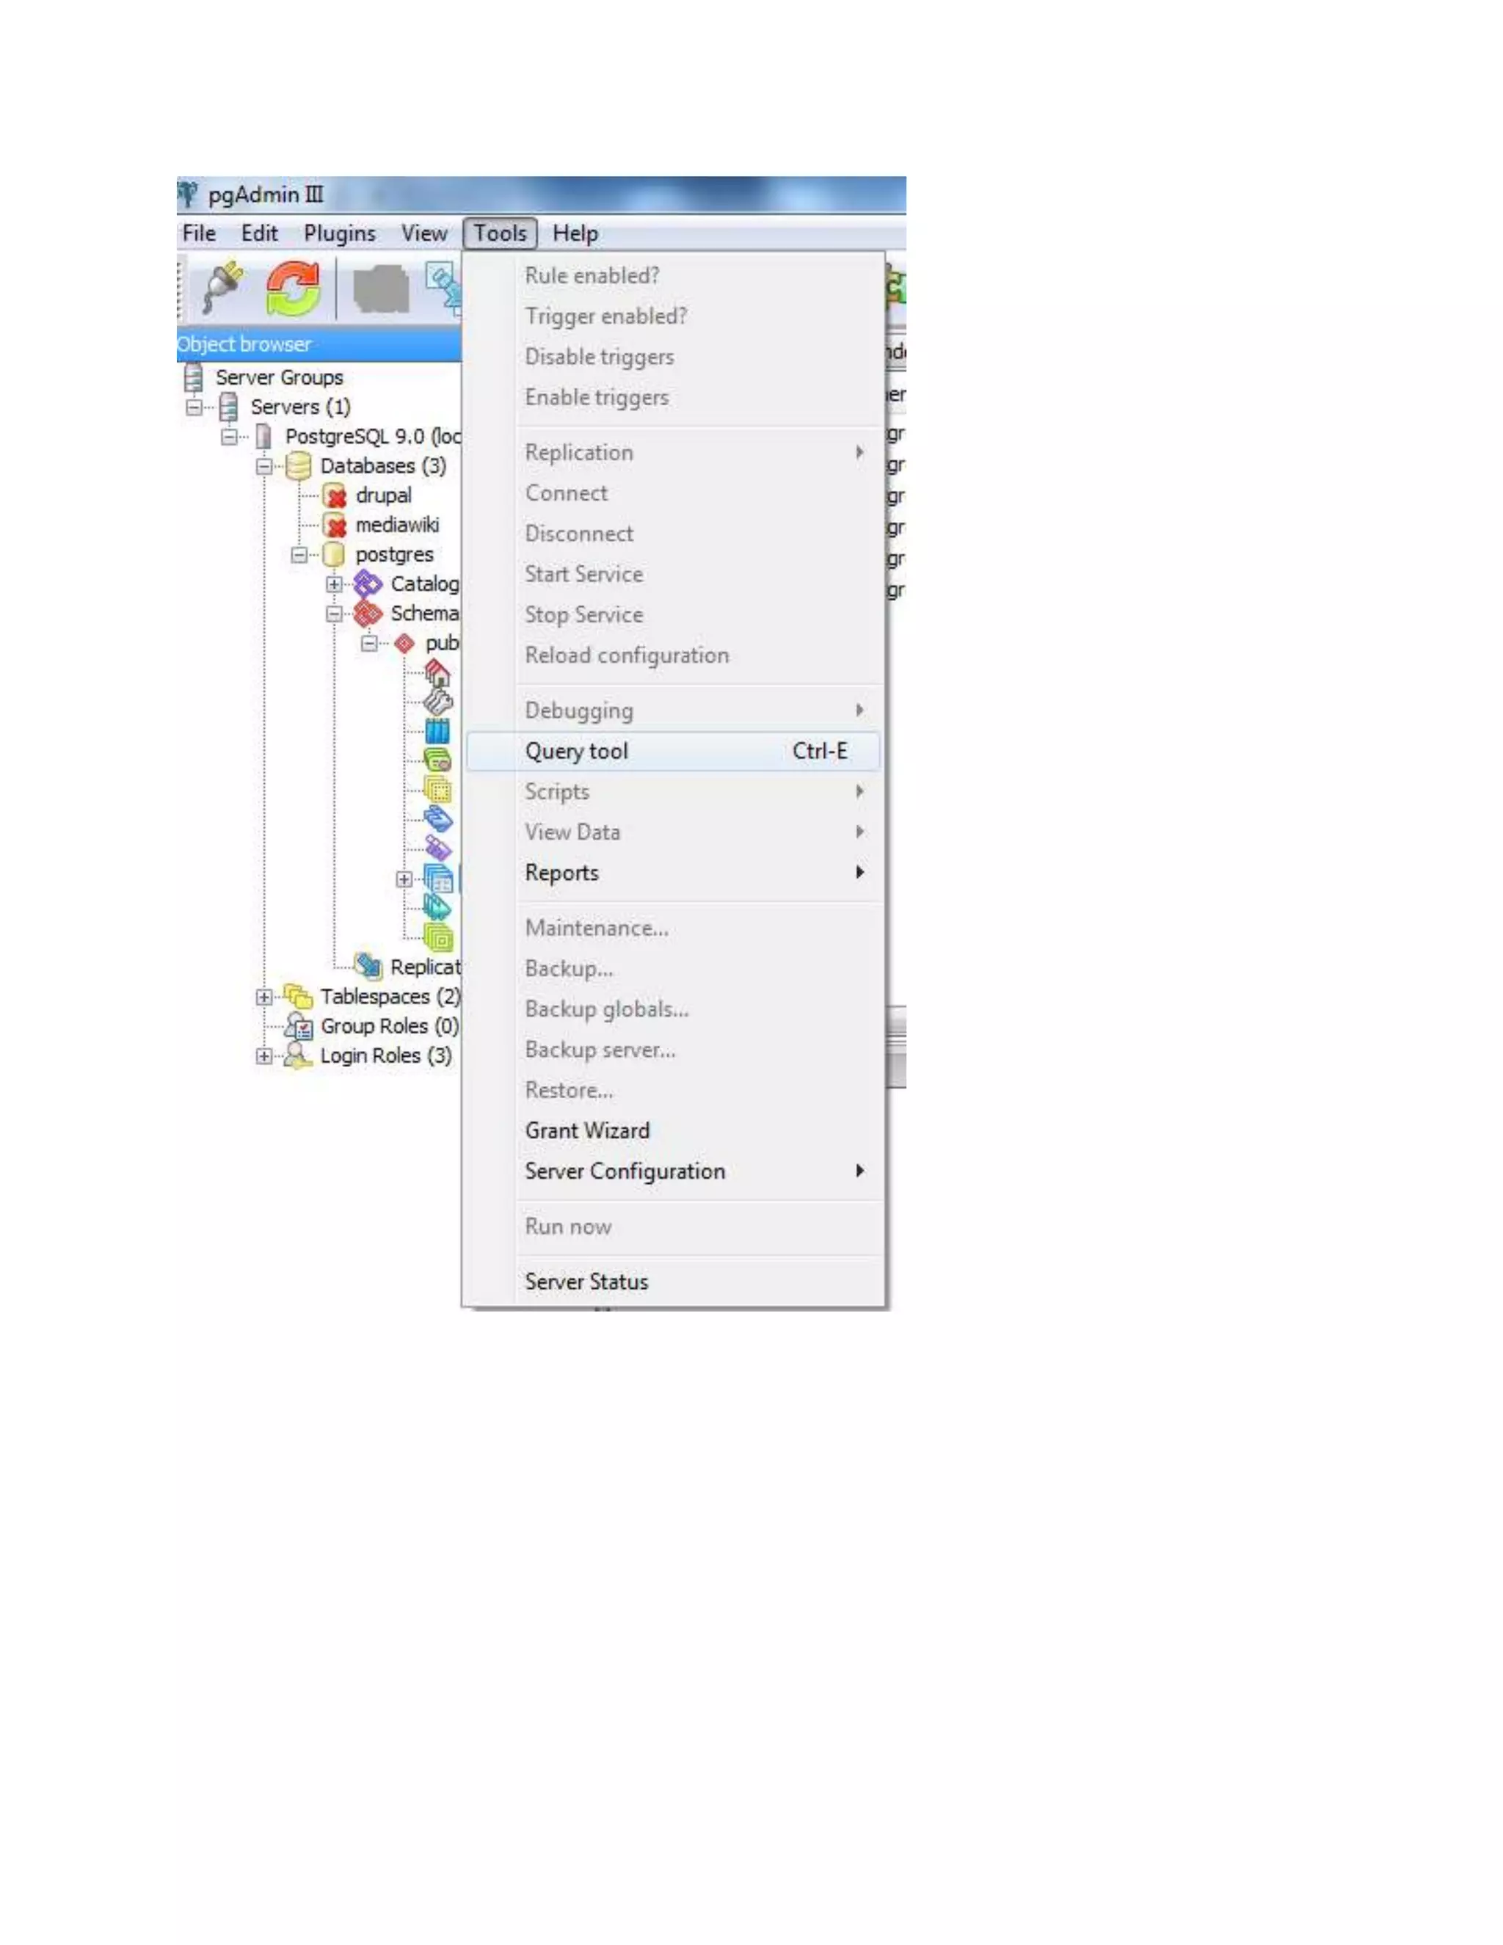Select the blue Functions icon under public

438,818
